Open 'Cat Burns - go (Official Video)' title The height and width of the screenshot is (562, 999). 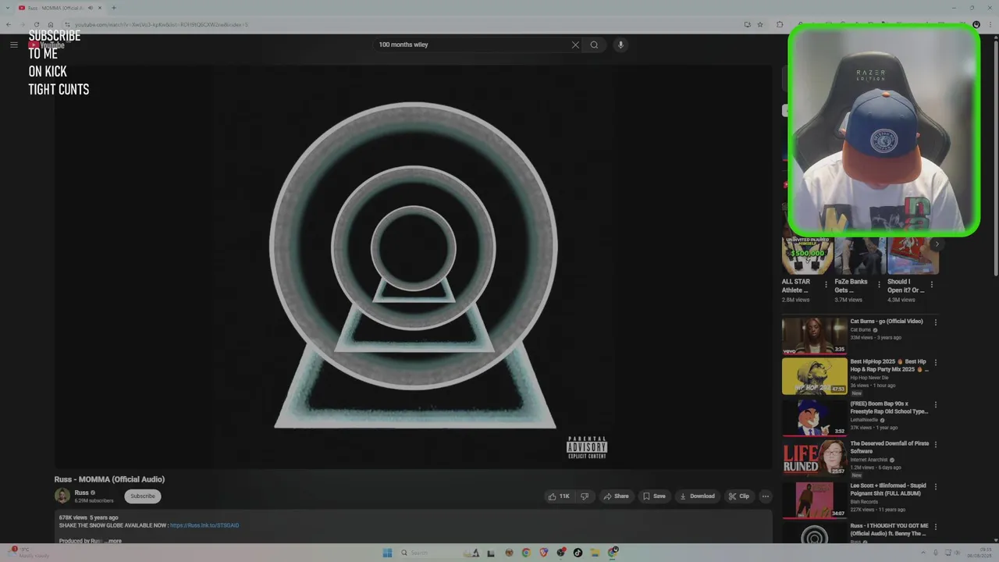click(x=887, y=322)
